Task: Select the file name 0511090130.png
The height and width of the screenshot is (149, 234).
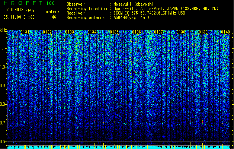Action: [19, 10]
